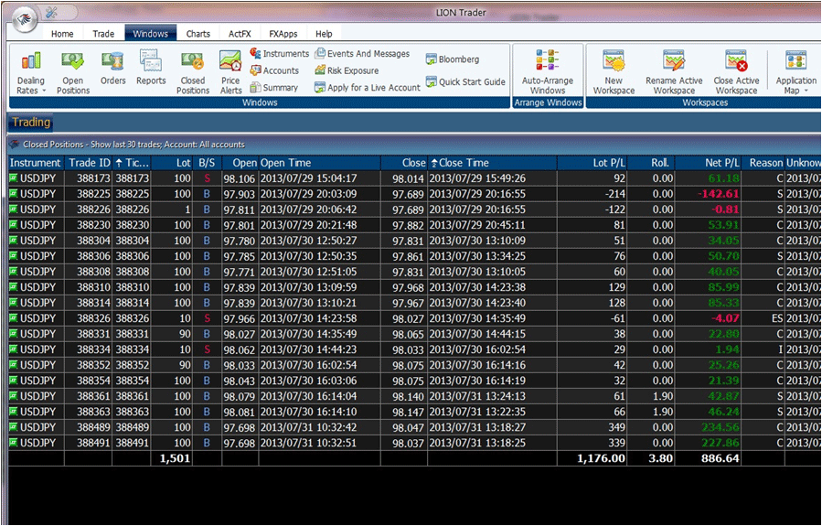The image size is (822, 526).
Task: Sort by the Ticket column header
Action: [132, 163]
